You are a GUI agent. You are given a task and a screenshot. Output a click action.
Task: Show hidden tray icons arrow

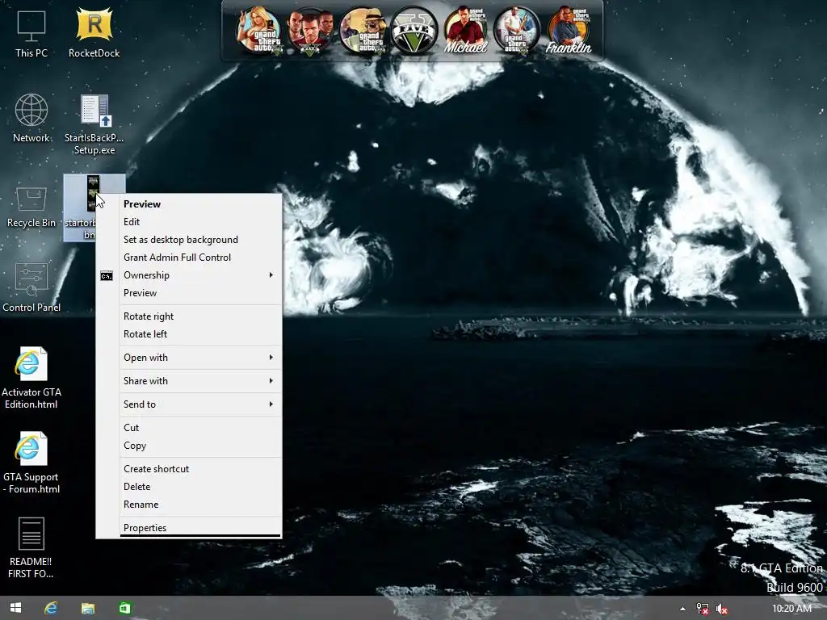[682, 609]
